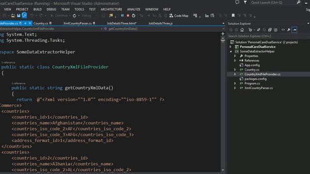Screen dimensions: 310x174
Task: Switch to the JobDetailsThree.html tab
Action: point(122,23)
